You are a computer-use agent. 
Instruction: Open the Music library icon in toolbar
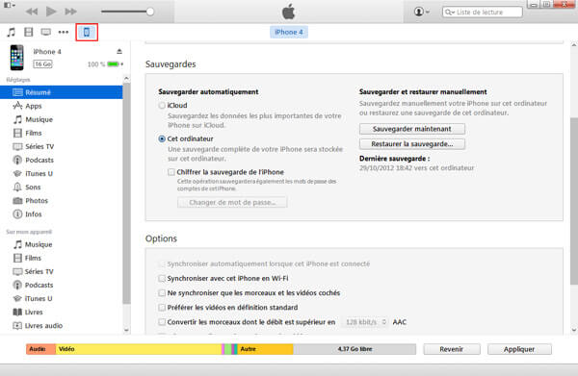pyautogui.click(x=11, y=33)
